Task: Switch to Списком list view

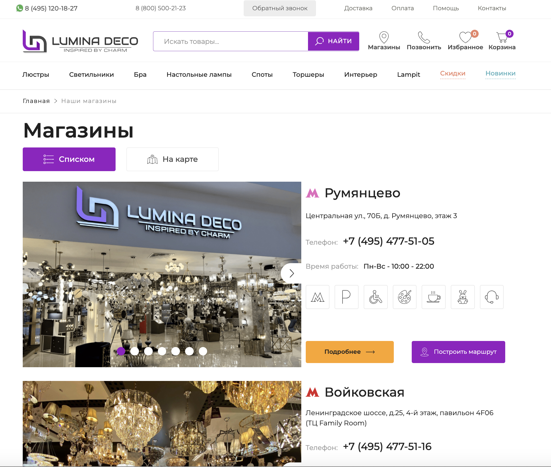Action: click(69, 159)
